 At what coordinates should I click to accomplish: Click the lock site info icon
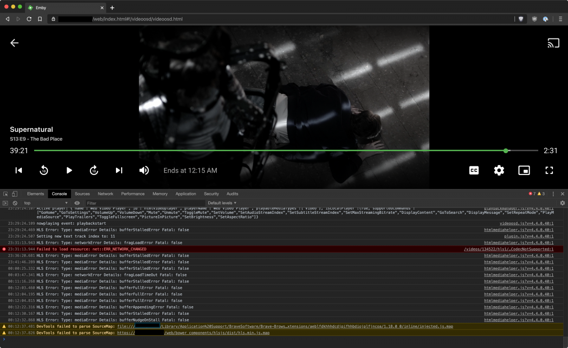53,19
